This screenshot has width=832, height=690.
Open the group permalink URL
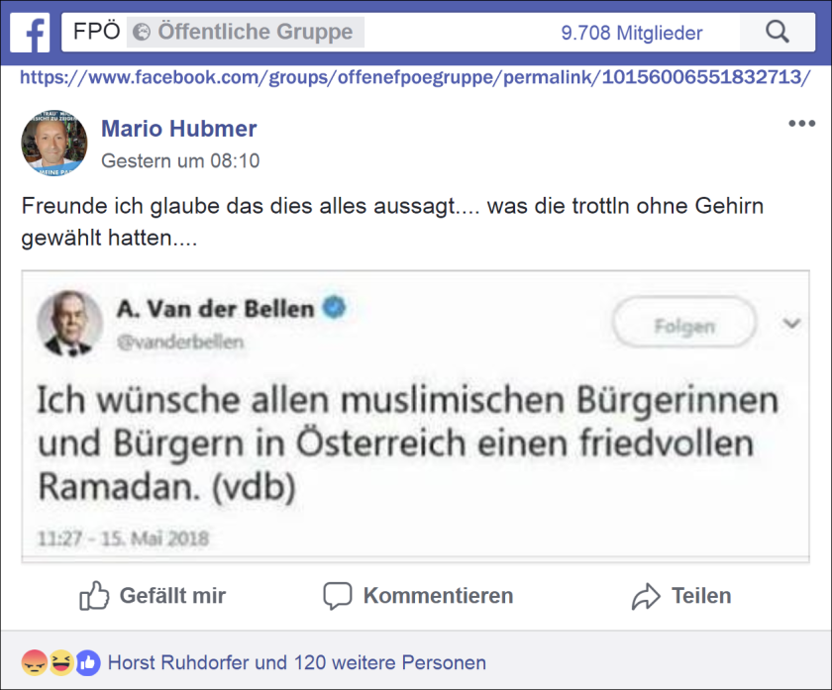(415, 77)
